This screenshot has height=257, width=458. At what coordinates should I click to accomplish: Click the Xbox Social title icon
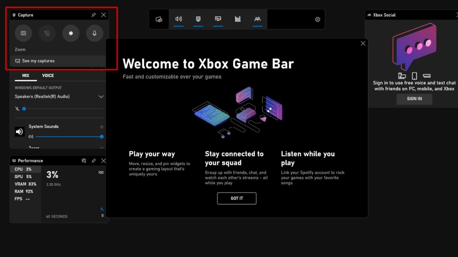[369, 15]
